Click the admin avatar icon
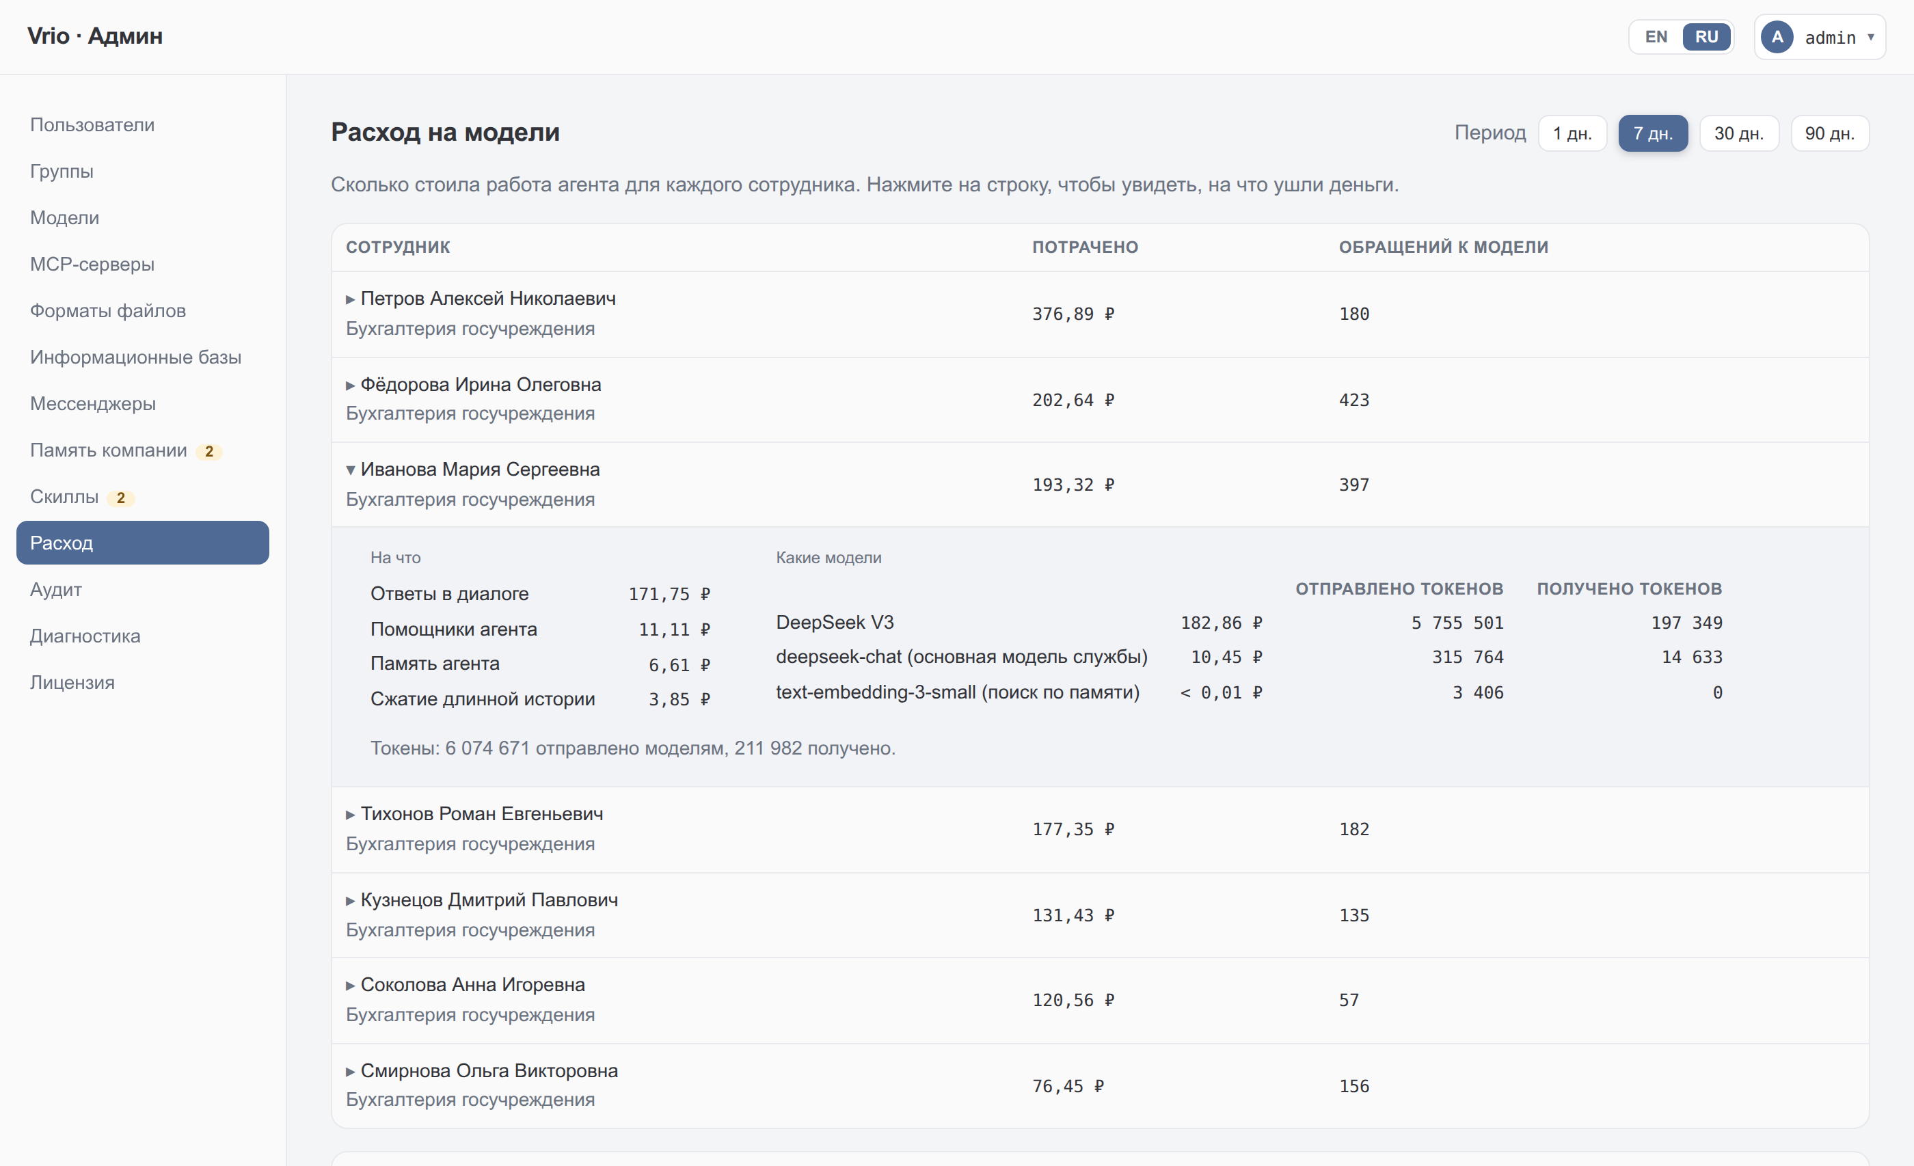The height and width of the screenshot is (1166, 1914). (x=1777, y=38)
